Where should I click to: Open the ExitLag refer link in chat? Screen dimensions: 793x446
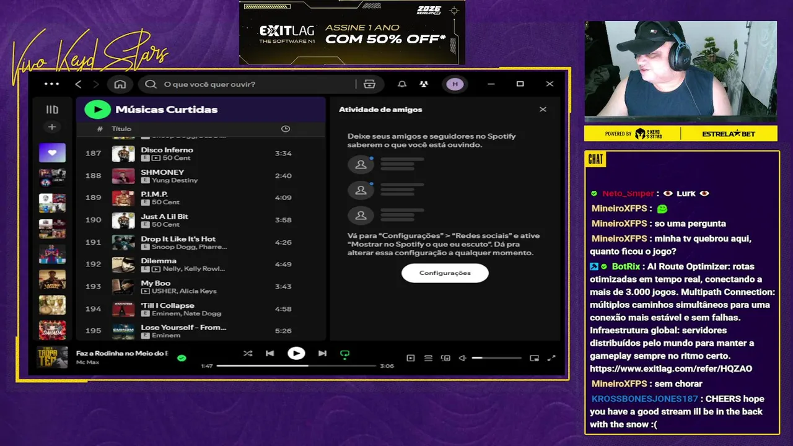click(671, 369)
